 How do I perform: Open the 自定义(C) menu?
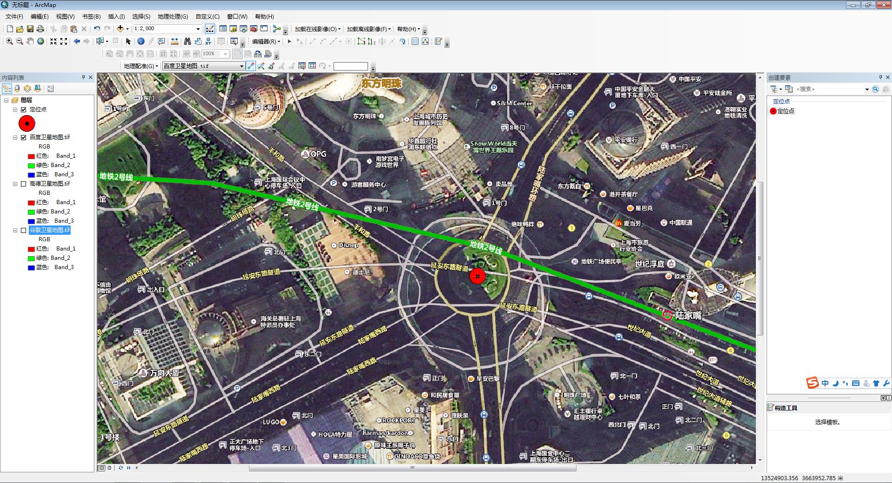pyautogui.click(x=208, y=16)
